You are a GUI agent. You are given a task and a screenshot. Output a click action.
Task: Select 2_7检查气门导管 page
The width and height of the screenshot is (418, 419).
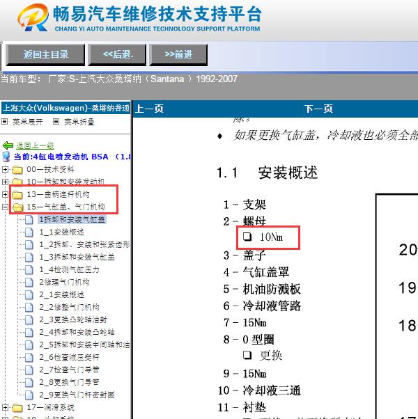pyautogui.click(x=70, y=370)
